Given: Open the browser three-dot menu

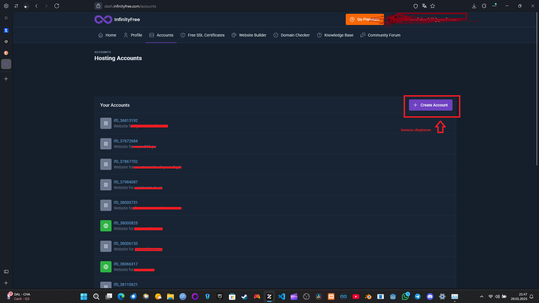Looking at the screenshot, I should pos(494,6).
